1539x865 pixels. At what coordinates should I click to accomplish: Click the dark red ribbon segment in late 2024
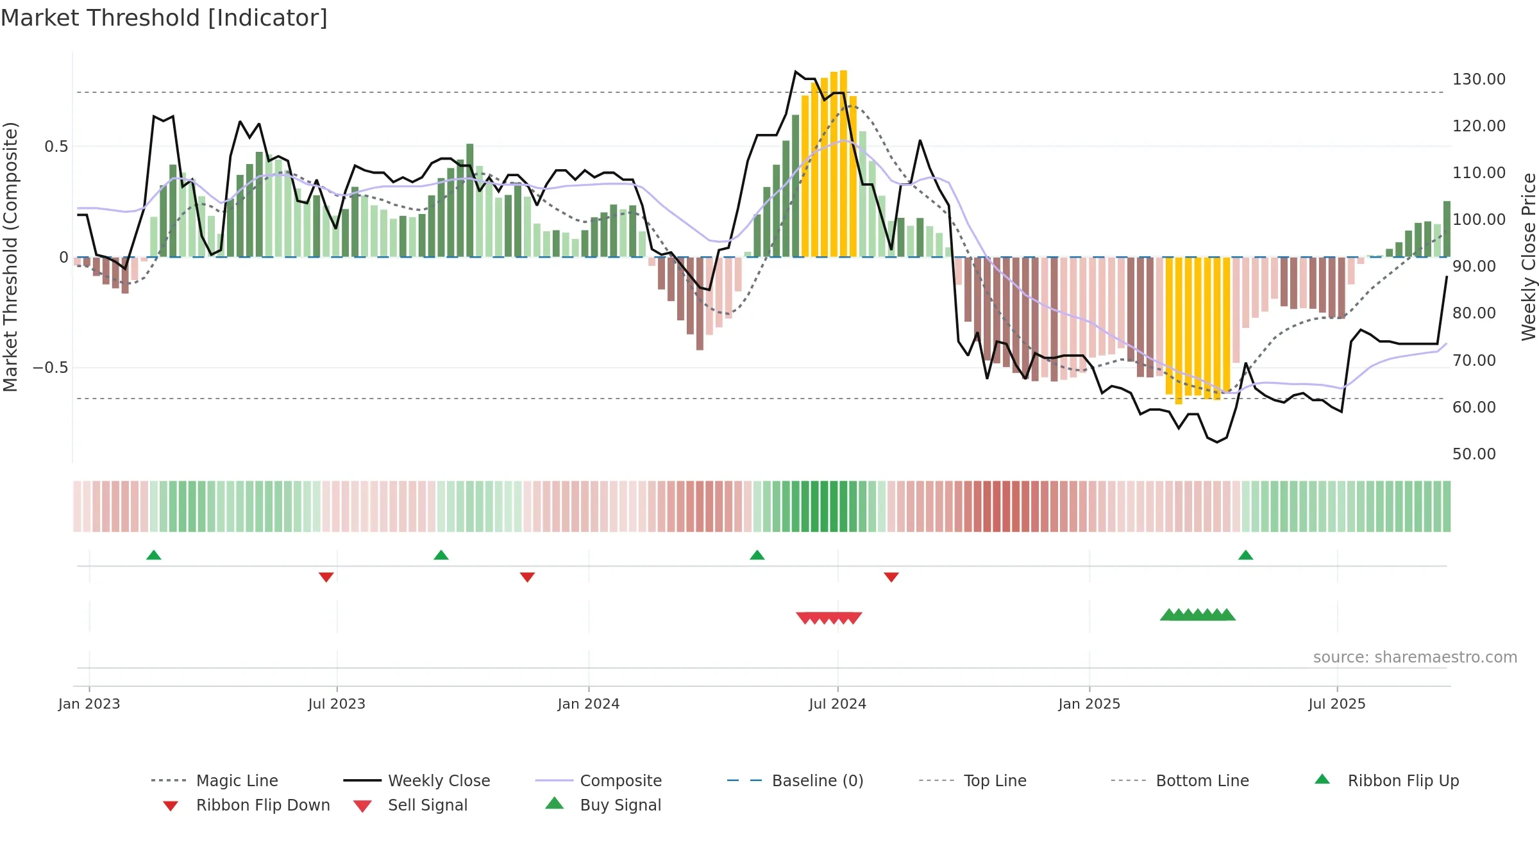point(1001,506)
